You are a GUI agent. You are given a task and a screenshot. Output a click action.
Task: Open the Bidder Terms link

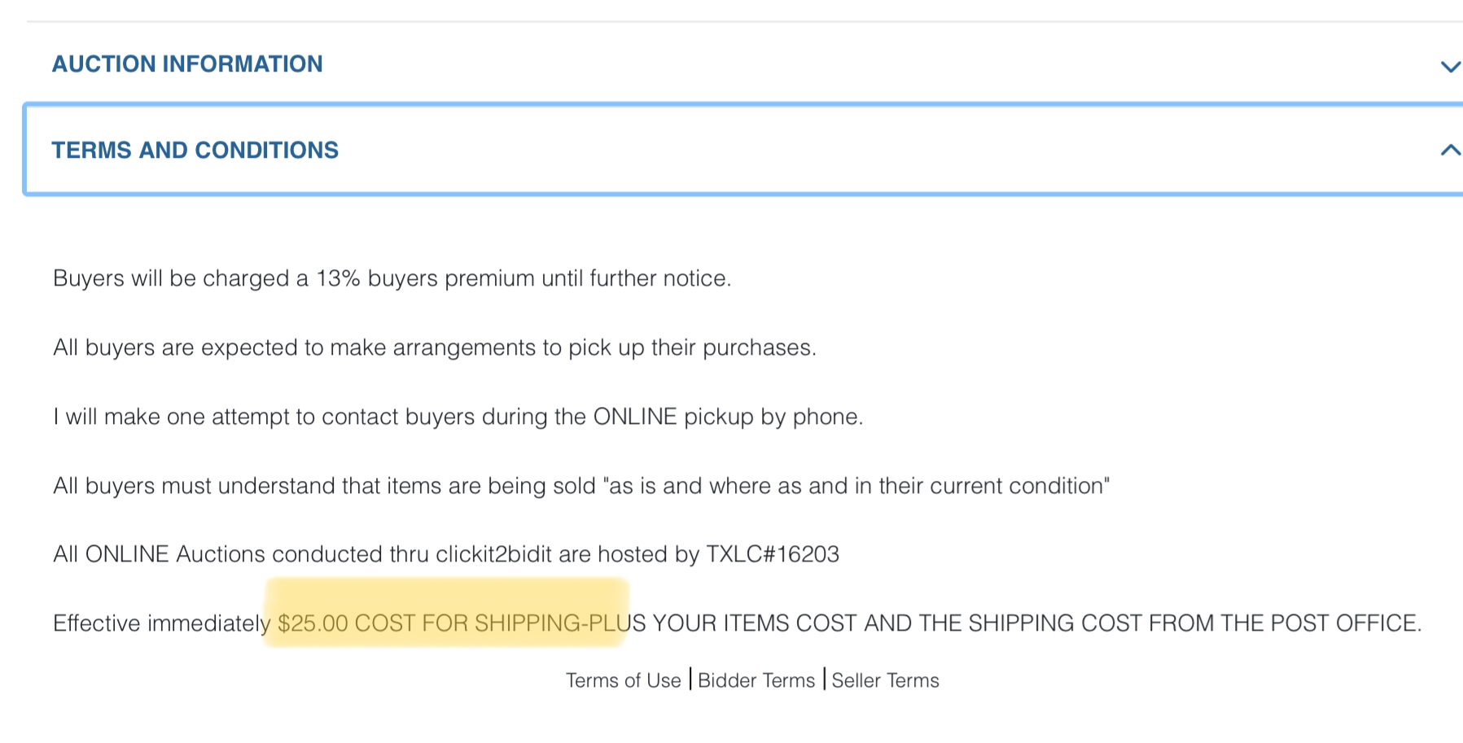756,680
